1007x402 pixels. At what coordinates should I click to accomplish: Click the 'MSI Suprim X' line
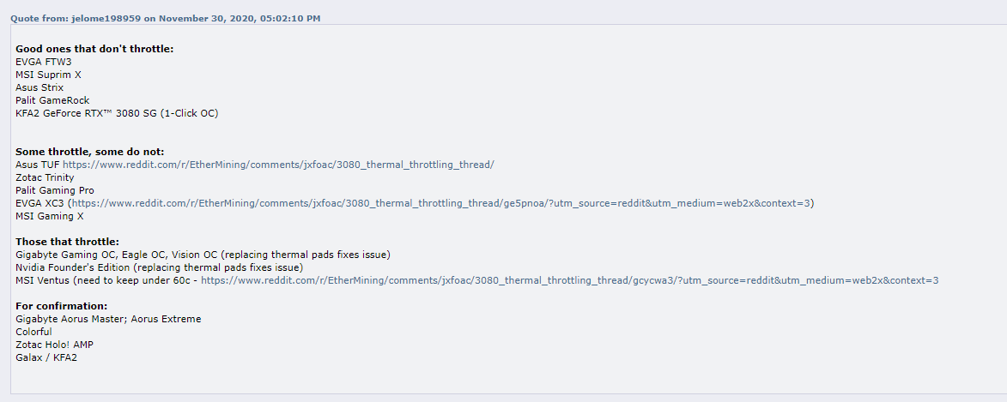(x=48, y=75)
